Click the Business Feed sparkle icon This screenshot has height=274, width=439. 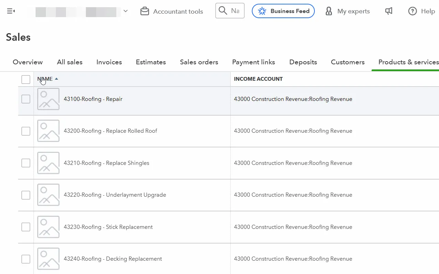pos(262,11)
